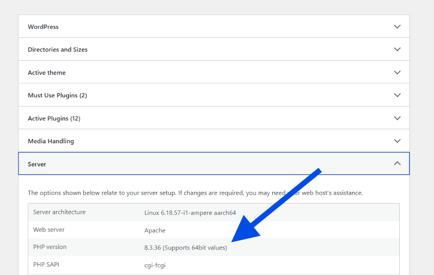This screenshot has width=434, height=275.
Task: Click the WordPress row chevron icon
Action: 397,26
